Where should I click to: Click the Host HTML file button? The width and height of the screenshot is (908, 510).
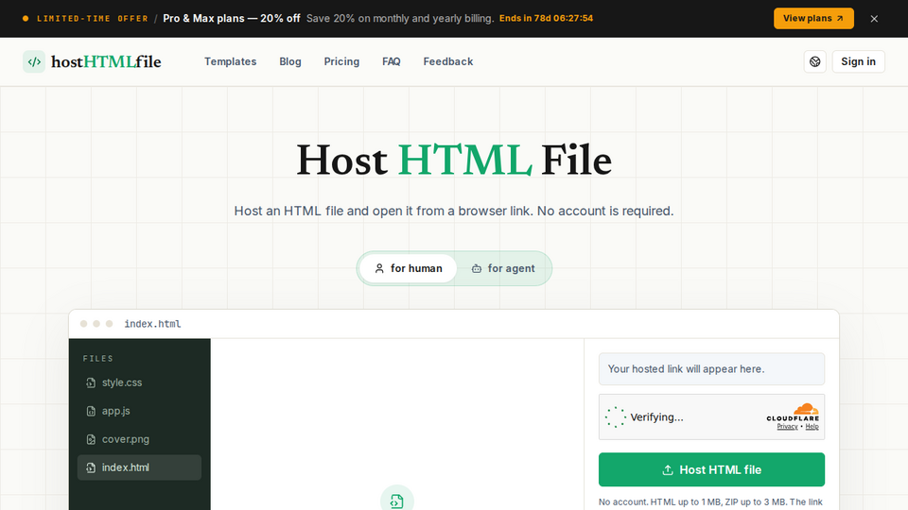pyautogui.click(x=711, y=469)
